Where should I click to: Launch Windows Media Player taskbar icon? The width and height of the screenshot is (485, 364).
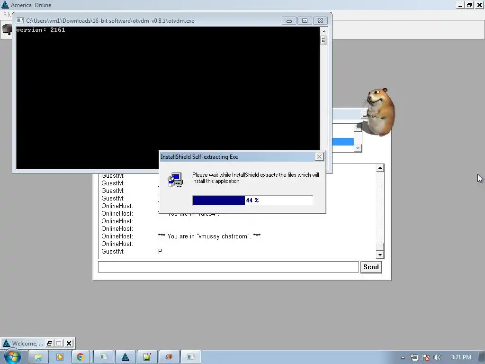[60, 357]
